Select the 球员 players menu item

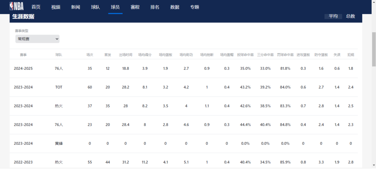point(115,7)
